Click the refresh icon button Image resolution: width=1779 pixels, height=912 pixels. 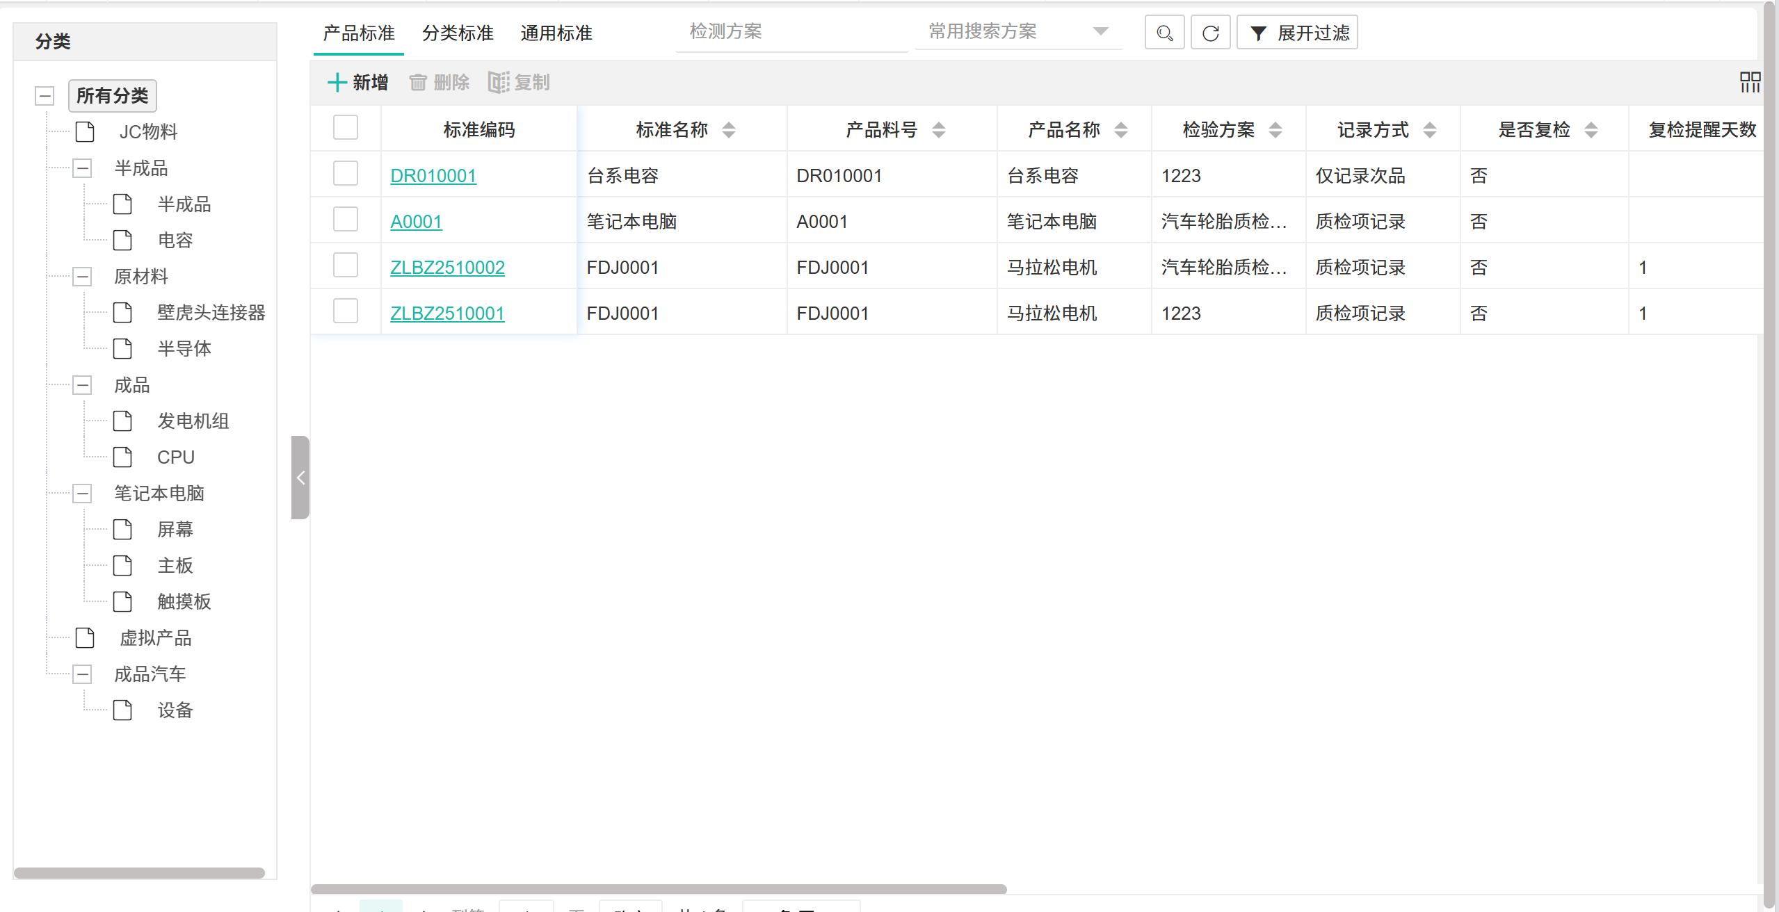pyautogui.click(x=1210, y=33)
